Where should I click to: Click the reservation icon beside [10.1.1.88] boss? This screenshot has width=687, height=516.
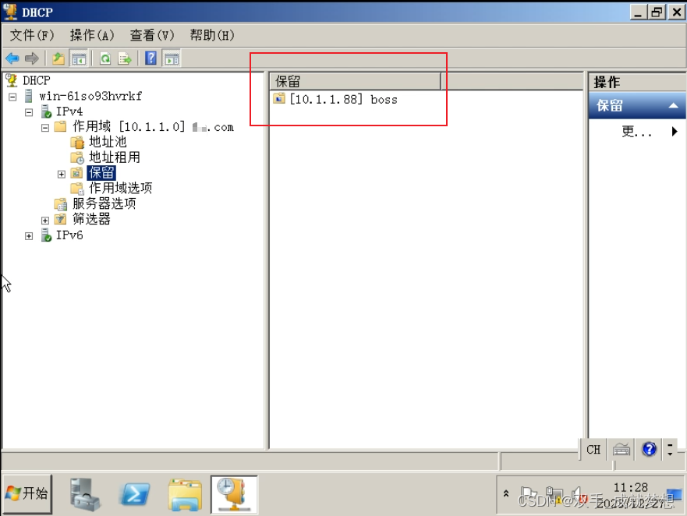tap(279, 98)
